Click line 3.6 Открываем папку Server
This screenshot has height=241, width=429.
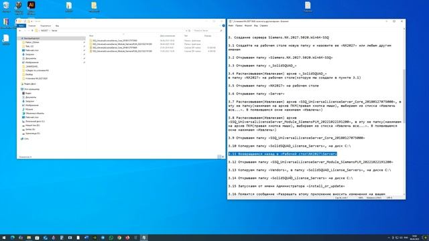pyautogui.click(x=256, y=94)
